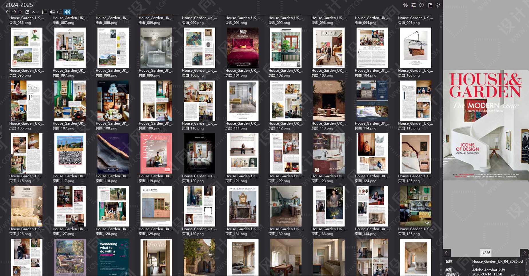Image resolution: width=529 pixels, height=276 pixels.
Task: Zoom in using the plus circle icon
Action: click(x=421, y=5)
